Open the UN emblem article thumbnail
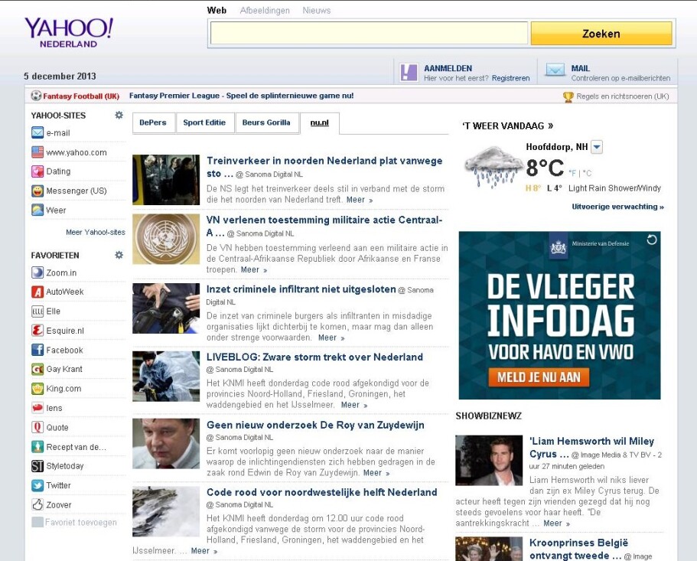The width and height of the screenshot is (697, 561). coord(166,239)
